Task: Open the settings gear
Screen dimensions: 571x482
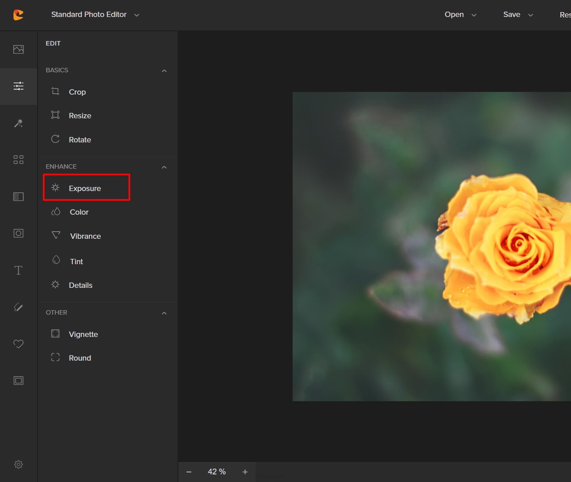Action: click(18, 464)
